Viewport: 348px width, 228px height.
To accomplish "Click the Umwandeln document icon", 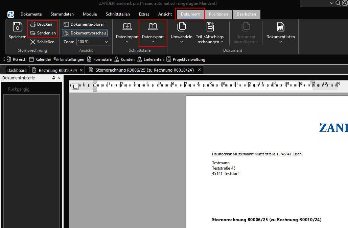I will (x=182, y=27).
